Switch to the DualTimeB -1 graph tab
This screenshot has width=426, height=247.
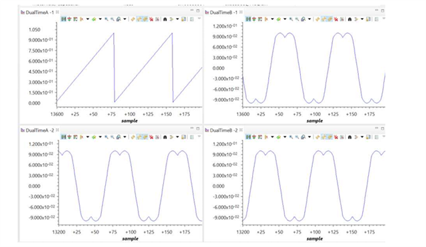click(x=224, y=12)
